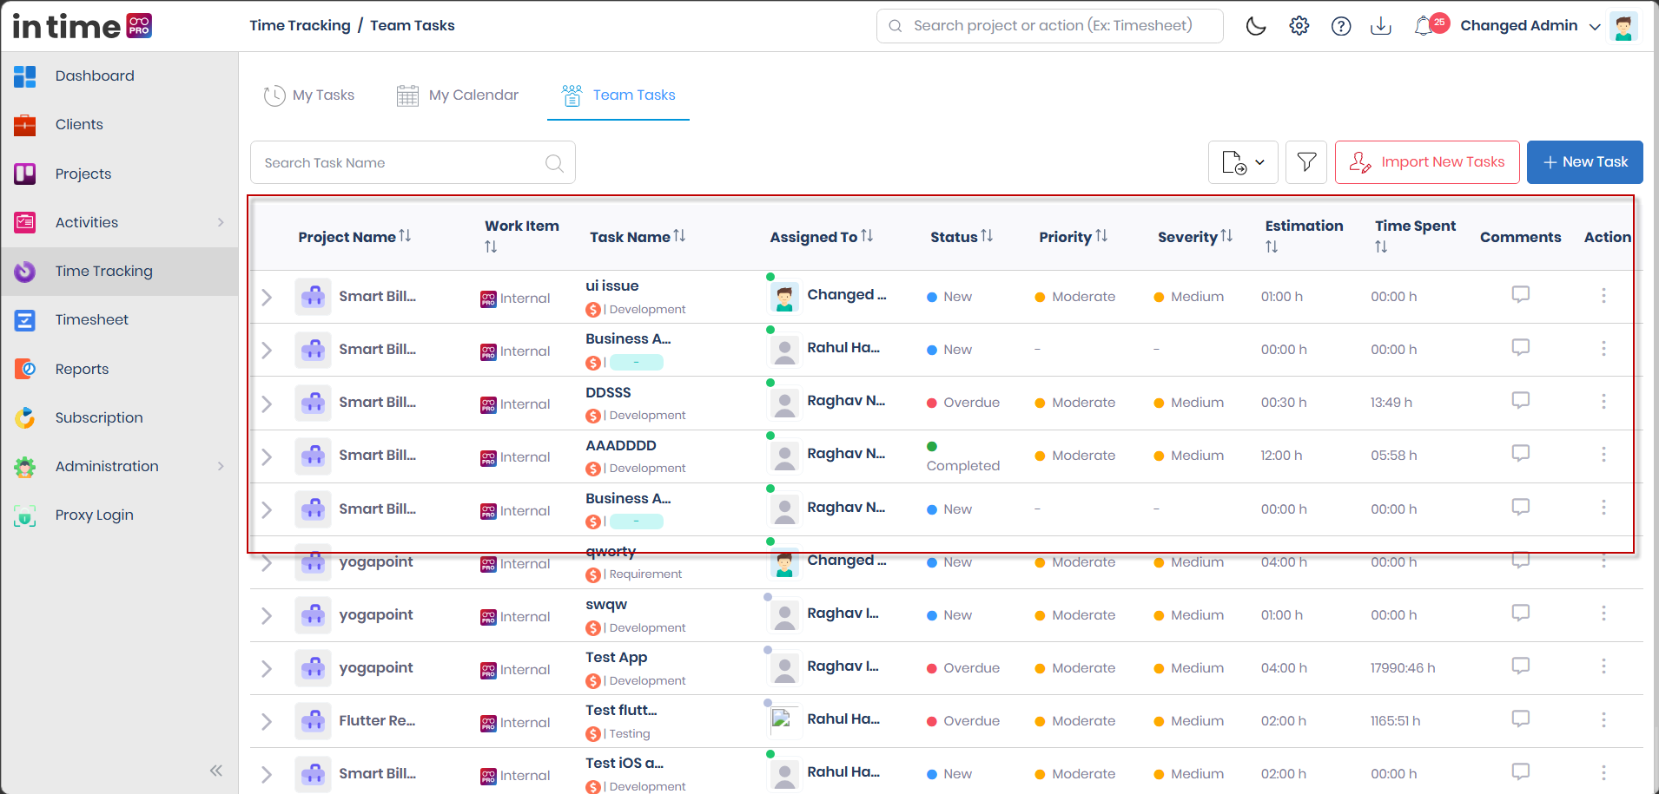Click the download icon in header
This screenshot has width=1659, height=794.
point(1381,26)
